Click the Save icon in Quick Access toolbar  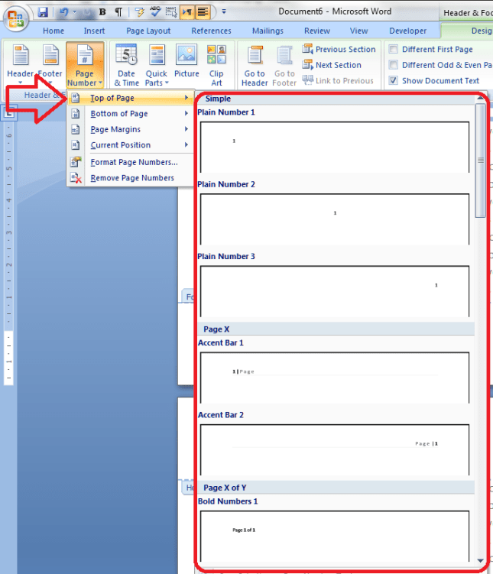(x=43, y=12)
